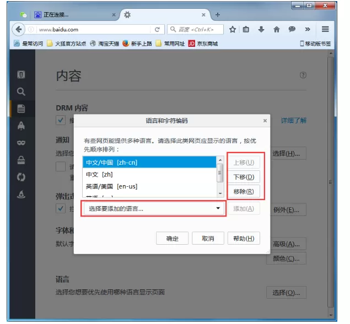Click the page vertical scrollbar
The image size is (350, 324).
pyautogui.click(x=331, y=182)
